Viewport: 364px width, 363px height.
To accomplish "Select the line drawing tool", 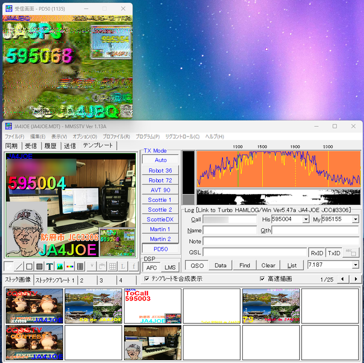I will (x=19, y=266).
